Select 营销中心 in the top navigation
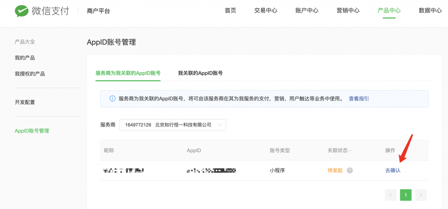The height and width of the screenshot is (209, 448). point(348,11)
